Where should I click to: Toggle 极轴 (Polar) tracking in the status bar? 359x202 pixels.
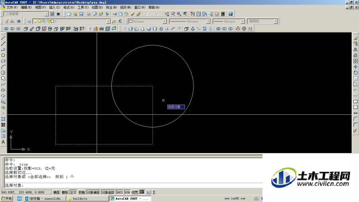click(x=82, y=192)
